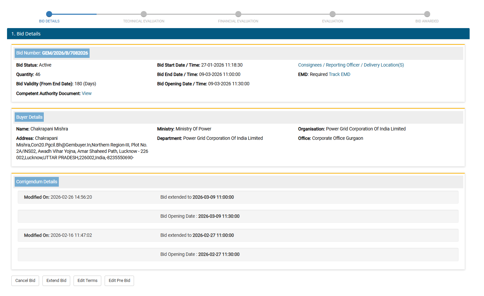Open Edit Terms
484x296 pixels.
coord(87,281)
